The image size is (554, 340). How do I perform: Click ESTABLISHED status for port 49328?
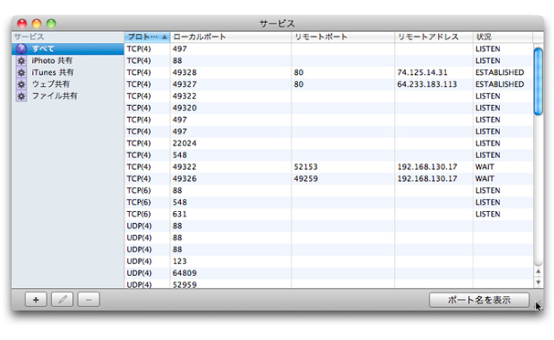(x=499, y=72)
